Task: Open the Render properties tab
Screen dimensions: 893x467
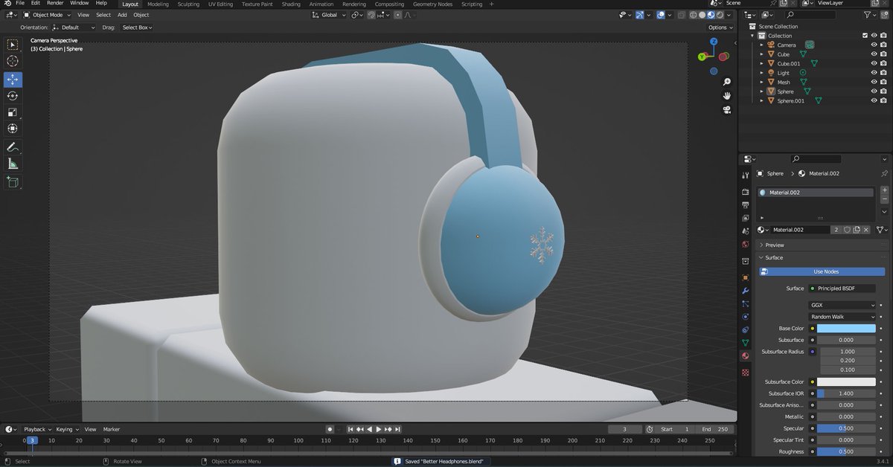Action: 746,191
